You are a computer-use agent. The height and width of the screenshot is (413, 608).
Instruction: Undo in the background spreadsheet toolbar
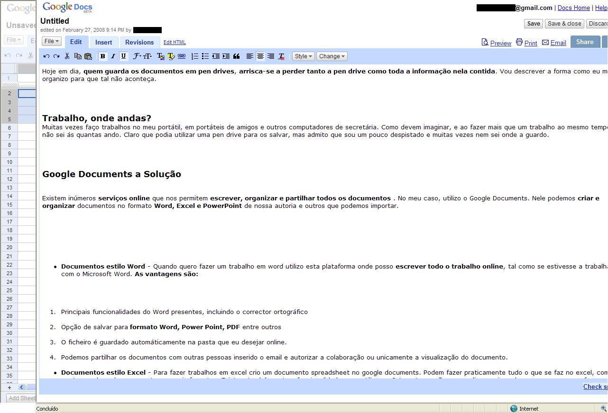click(7, 55)
